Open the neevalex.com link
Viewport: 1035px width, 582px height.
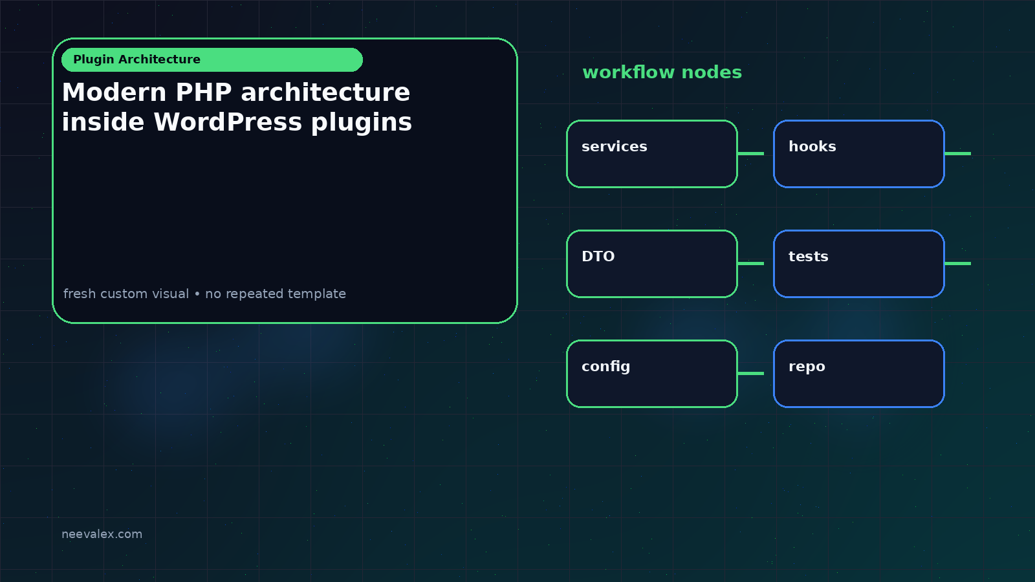pyautogui.click(x=102, y=534)
